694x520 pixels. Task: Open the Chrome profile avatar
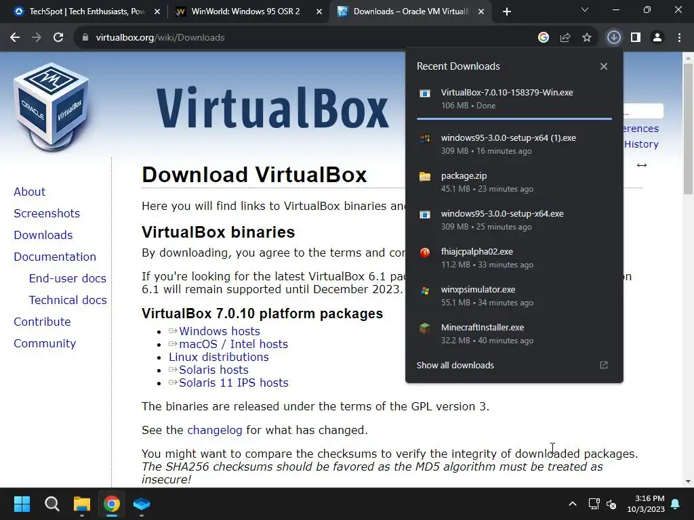point(657,38)
